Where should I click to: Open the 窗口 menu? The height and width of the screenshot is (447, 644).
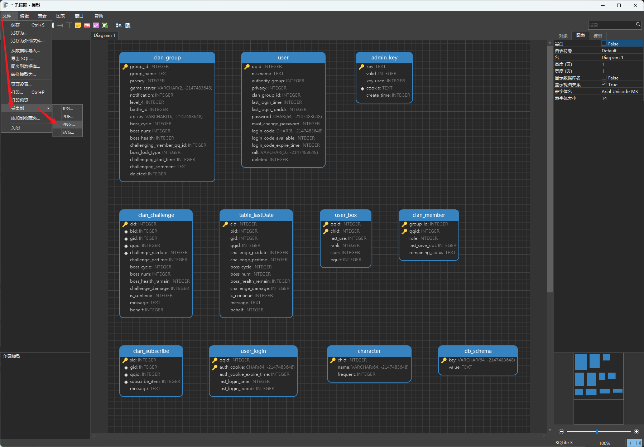[x=79, y=16]
